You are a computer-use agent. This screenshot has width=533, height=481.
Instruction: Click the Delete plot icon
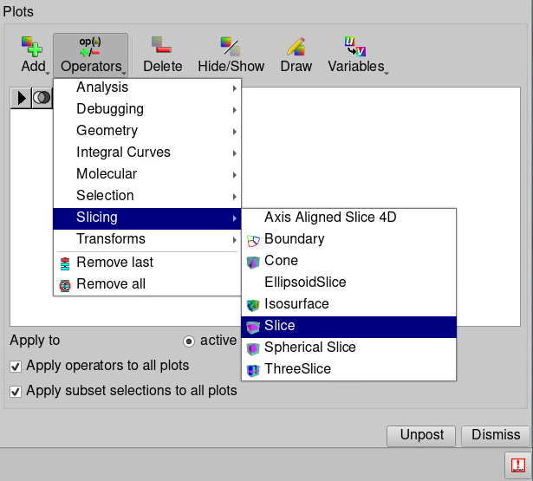point(162,48)
